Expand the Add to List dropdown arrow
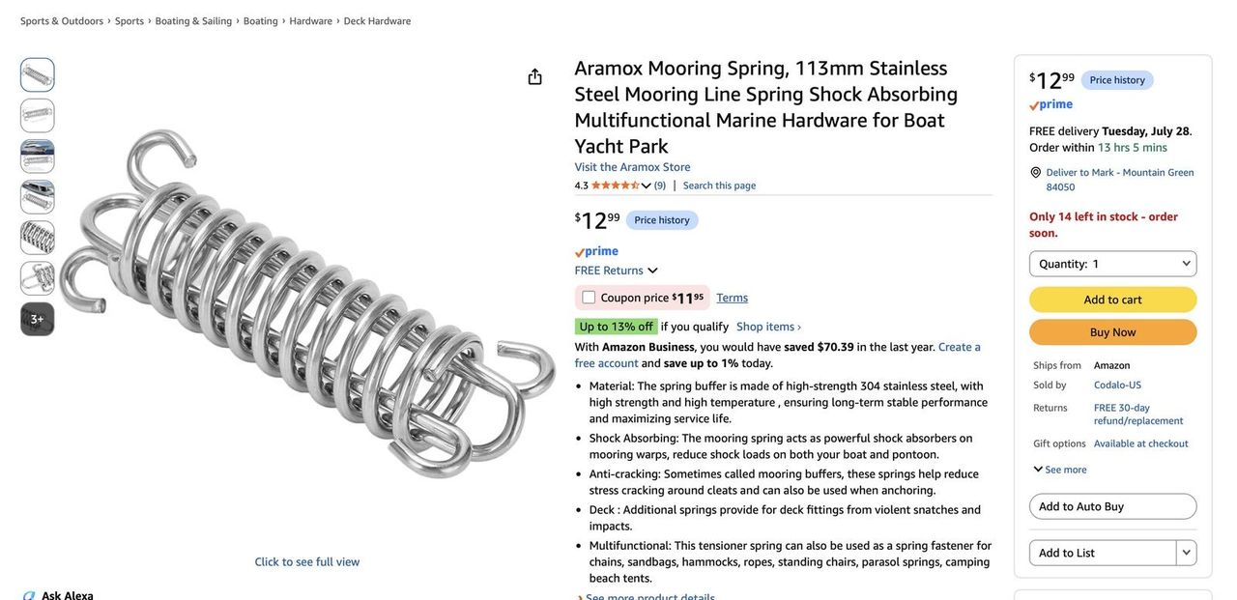 point(1186,553)
